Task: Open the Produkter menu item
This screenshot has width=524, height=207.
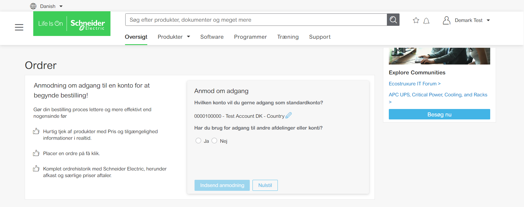Action: tap(170, 37)
